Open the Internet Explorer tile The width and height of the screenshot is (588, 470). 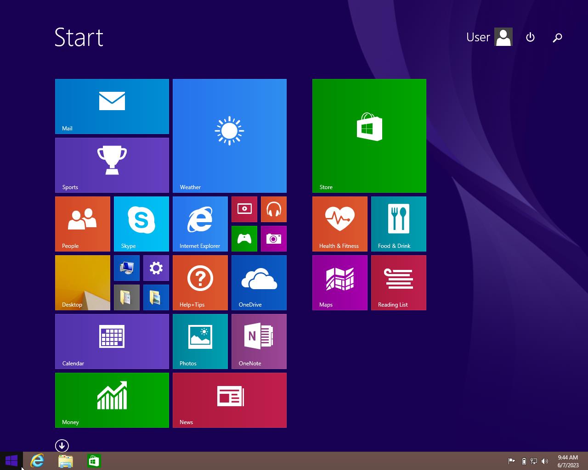pyautogui.click(x=200, y=224)
